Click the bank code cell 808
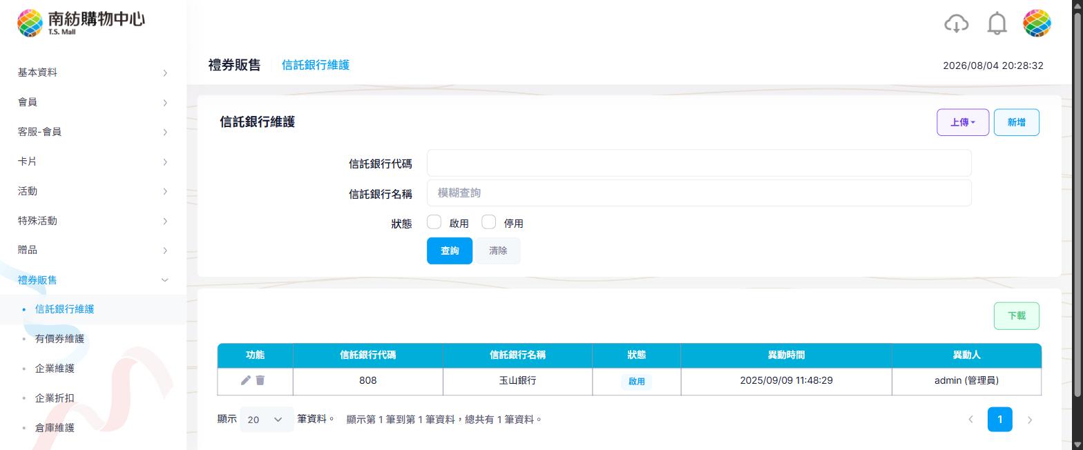 368,380
